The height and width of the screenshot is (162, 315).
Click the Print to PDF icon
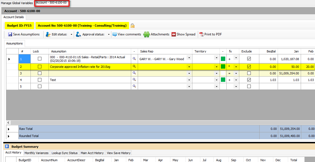click(201, 34)
